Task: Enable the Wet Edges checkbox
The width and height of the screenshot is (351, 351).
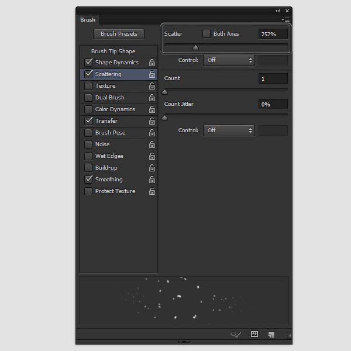Action: coord(88,156)
